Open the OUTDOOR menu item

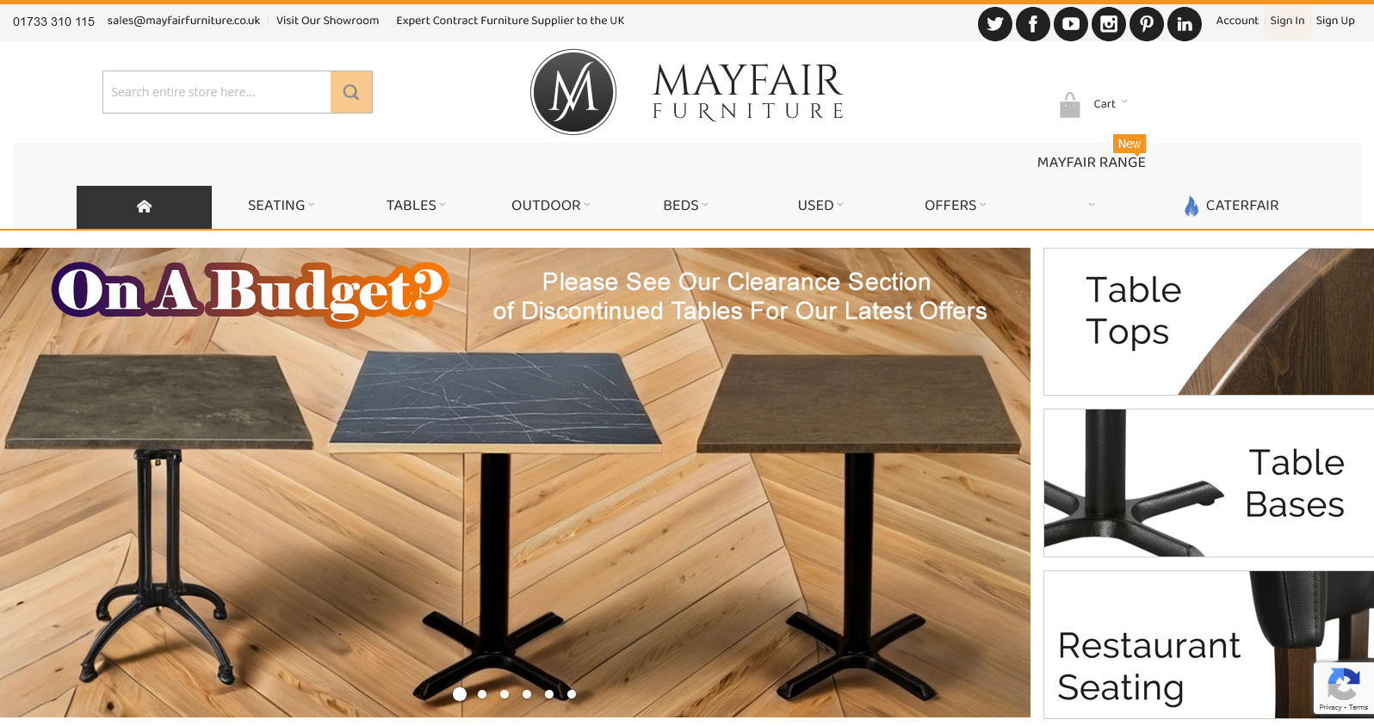550,206
